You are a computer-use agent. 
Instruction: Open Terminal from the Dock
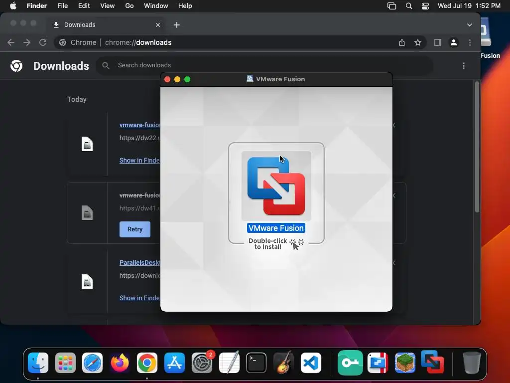click(256, 363)
